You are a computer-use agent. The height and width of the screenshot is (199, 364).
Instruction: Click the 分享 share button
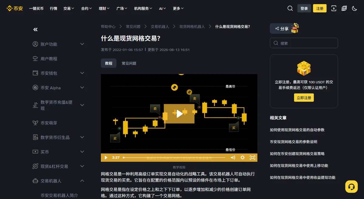pyautogui.click(x=282, y=29)
